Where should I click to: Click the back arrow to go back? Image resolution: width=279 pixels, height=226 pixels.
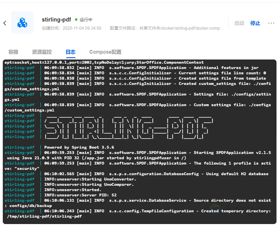[5, 23]
